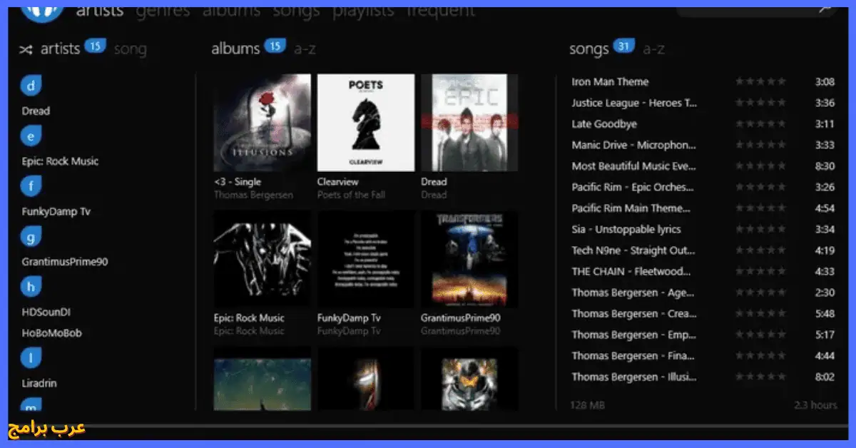Select artist Dread

point(36,111)
